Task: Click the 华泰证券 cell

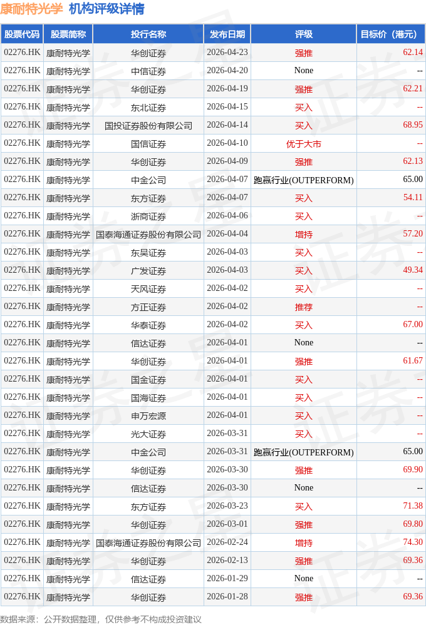Action: (148, 325)
